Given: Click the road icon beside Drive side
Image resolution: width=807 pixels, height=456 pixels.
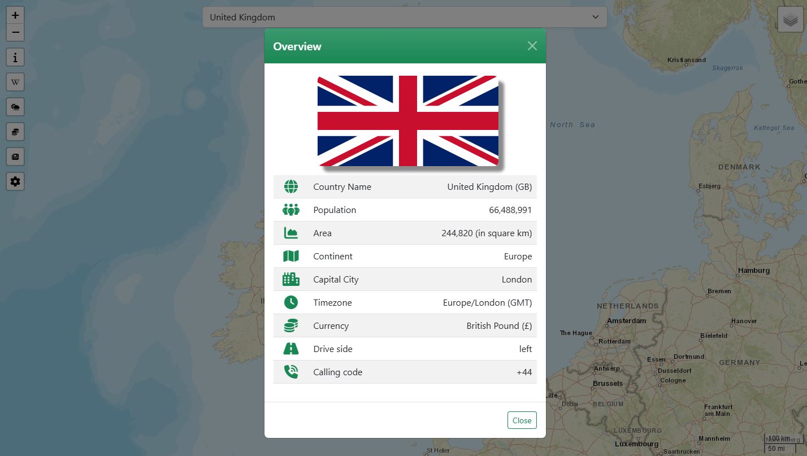Looking at the screenshot, I should click(x=291, y=349).
